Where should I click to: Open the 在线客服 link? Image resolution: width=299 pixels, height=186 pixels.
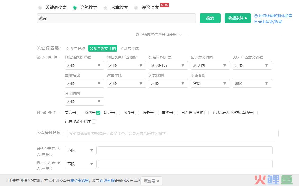pyautogui.click(x=107, y=181)
